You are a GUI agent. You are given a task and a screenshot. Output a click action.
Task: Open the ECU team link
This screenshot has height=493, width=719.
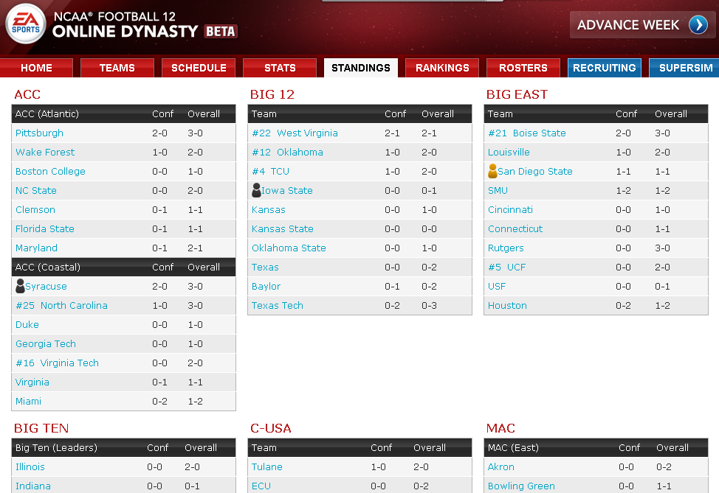pos(261,486)
